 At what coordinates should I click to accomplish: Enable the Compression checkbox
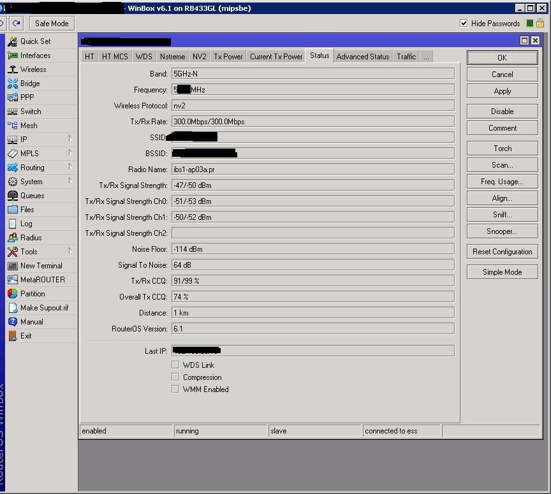tap(175, 377)
